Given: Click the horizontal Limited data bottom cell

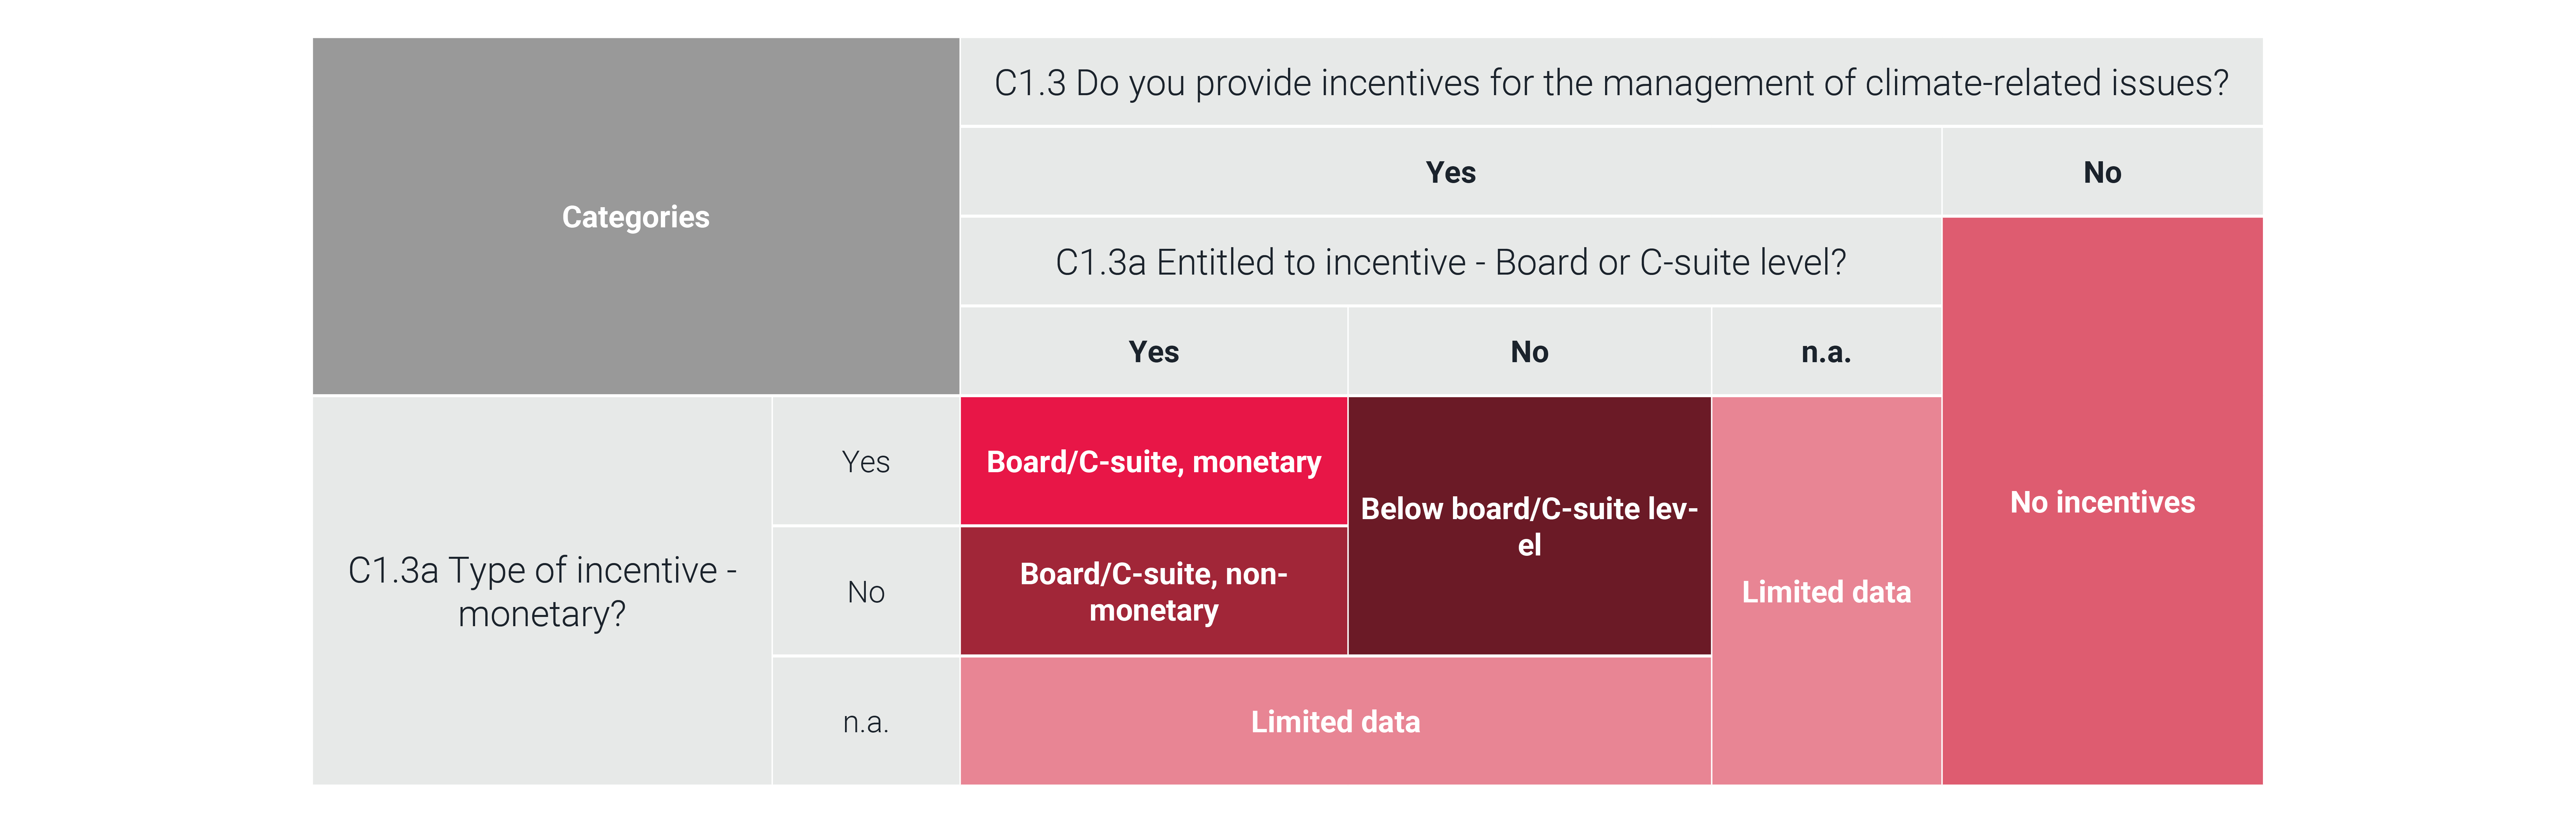Looking at the screenshot, I should click(x=1335, y=721).
